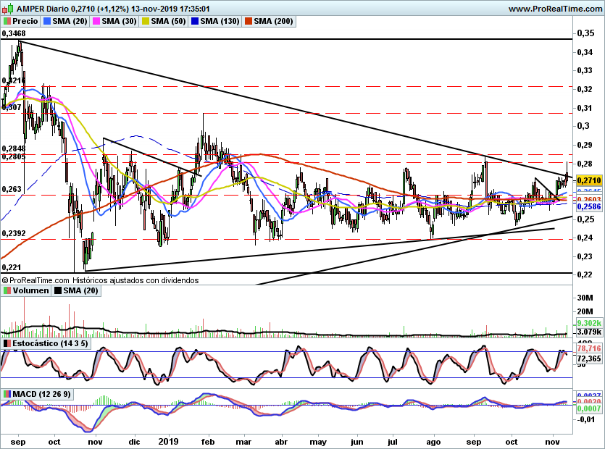Viewport: 605px width, 449px height.
Task: Click the 0,221 support level label
Action: [11, 267]
